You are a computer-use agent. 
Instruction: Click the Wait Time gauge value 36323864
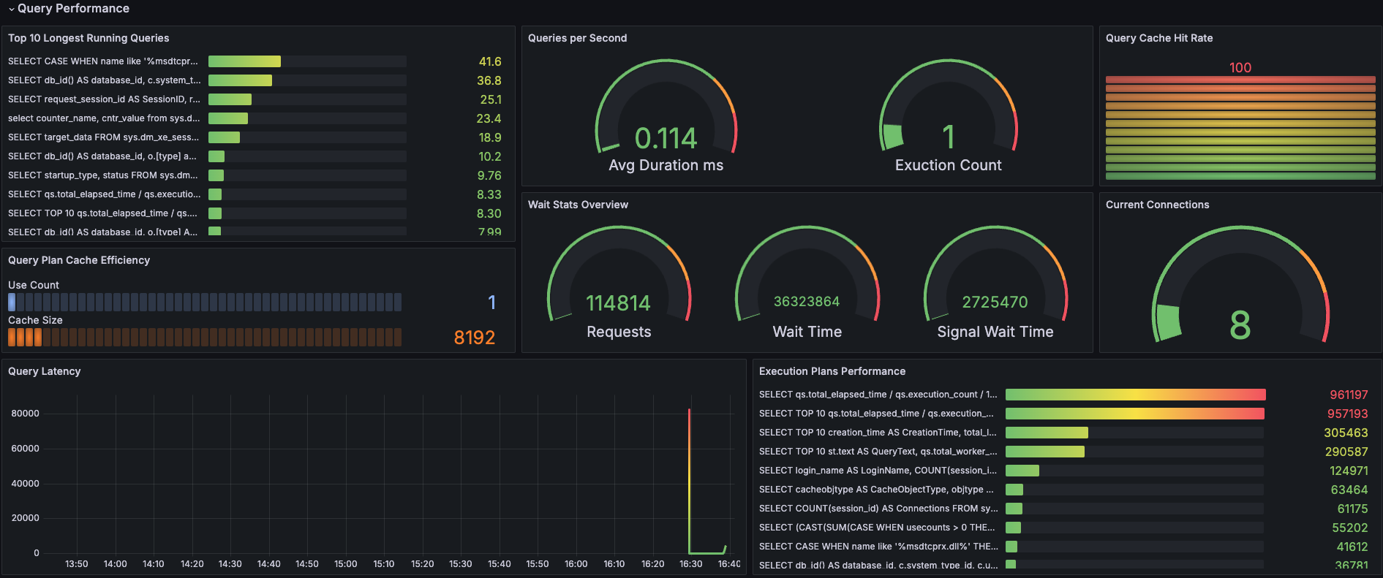807,302
